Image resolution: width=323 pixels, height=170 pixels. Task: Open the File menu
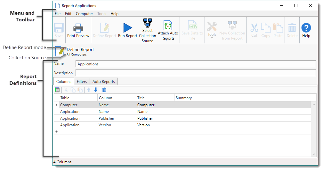(x=58, y=14)
